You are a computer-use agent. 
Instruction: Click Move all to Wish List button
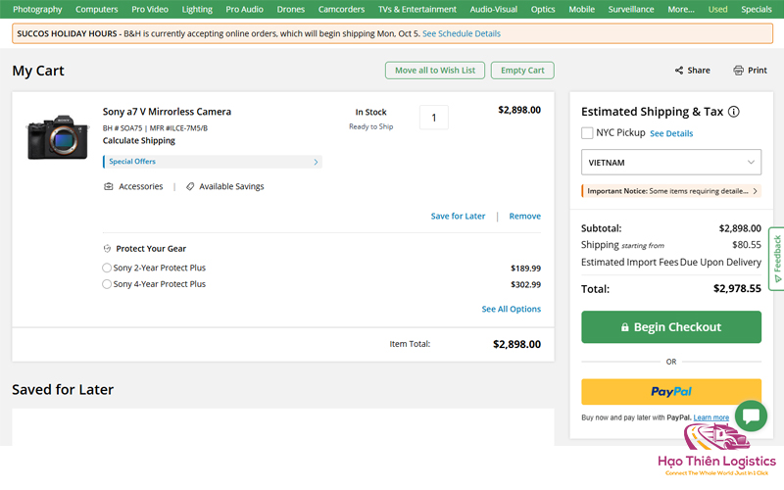point(435,71)
